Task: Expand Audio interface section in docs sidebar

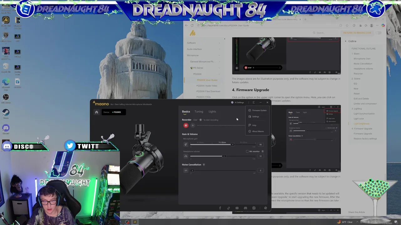Action: 219,49
